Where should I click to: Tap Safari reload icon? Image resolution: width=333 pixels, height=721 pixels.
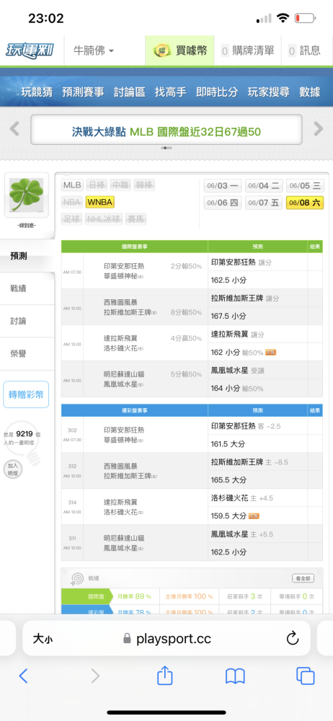(x=293, y=638)
